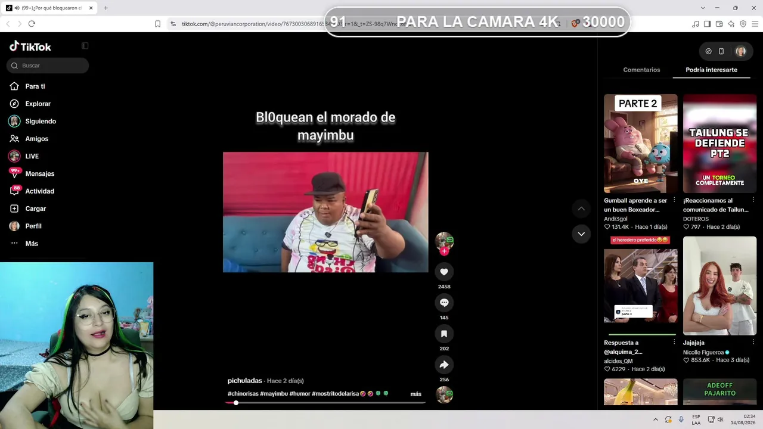This screenshot has width=763, height=429.
Task: Go back in the browser
Action: click(x=8, y=24)
